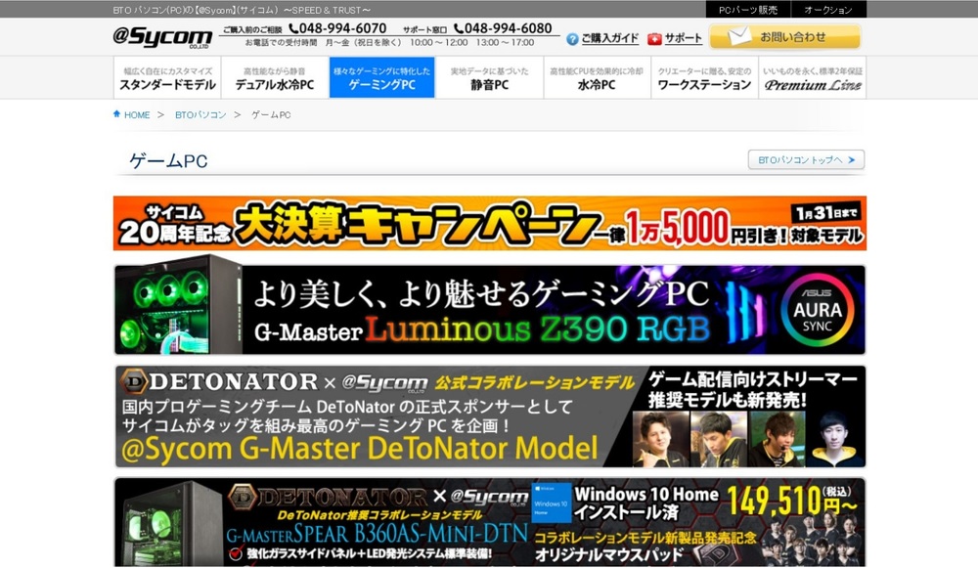Image resolution: width=978 pixels, height=568 pixels.
Task: Open the Premium Line menu item
Action: coord(813,78)
